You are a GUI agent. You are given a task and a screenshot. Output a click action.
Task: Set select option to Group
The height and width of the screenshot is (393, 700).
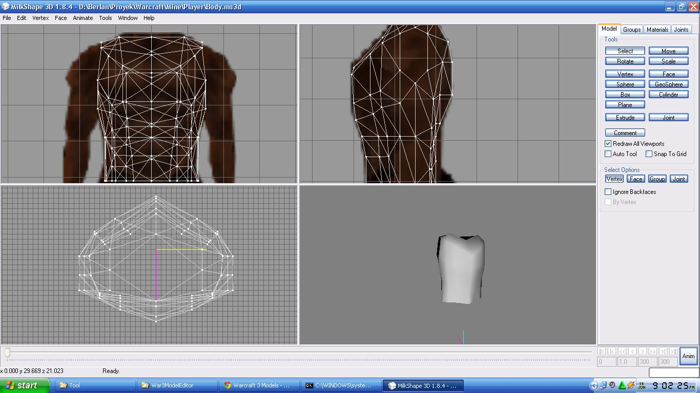click(x=657, y=179)
